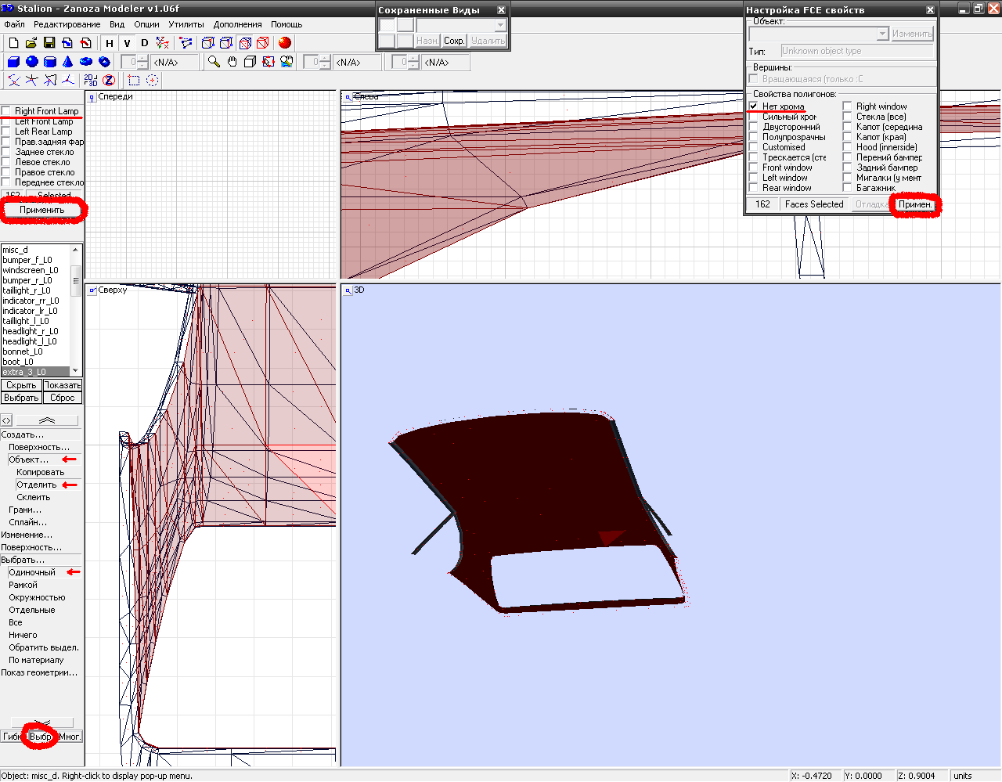Create a blue sphere primitive
Screen dimensions: 1002x782
coord(32,62)
